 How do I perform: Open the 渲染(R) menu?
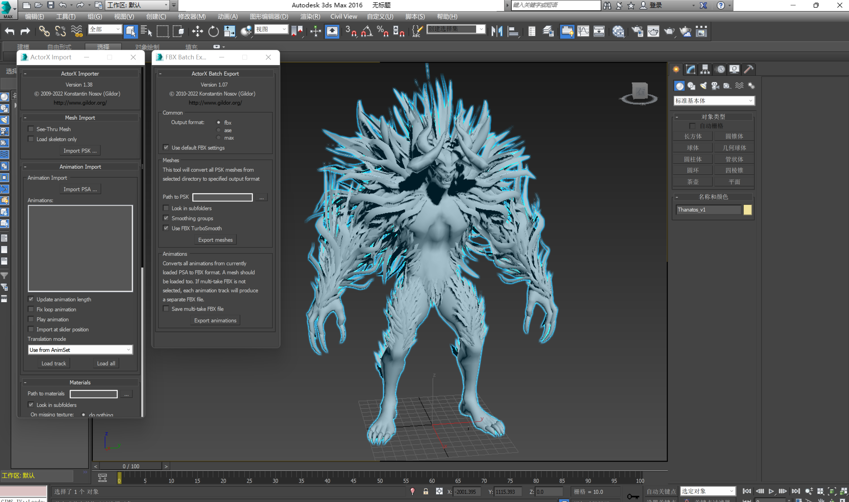pos(310,17)
